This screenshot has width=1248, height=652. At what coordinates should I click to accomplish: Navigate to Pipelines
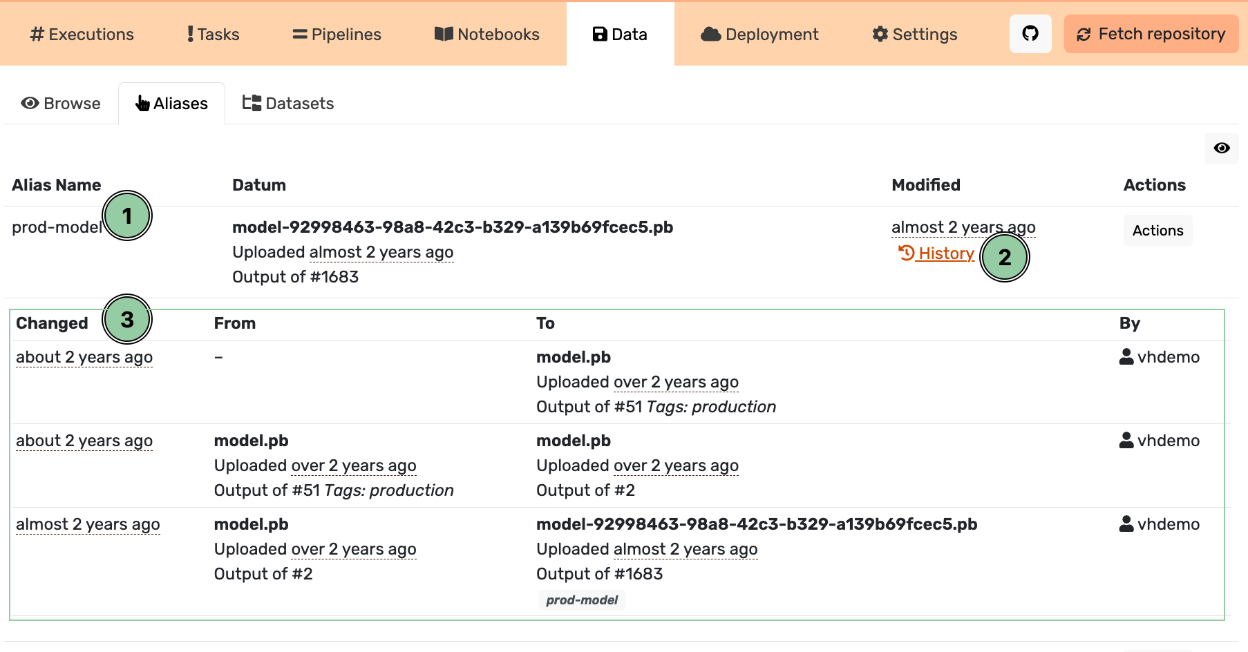click(337, 35)
